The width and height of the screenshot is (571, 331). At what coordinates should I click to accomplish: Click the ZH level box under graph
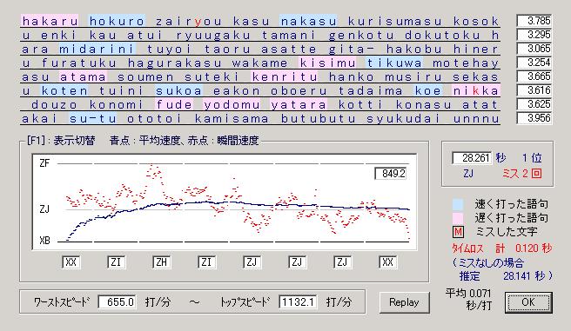pos(161,262)
